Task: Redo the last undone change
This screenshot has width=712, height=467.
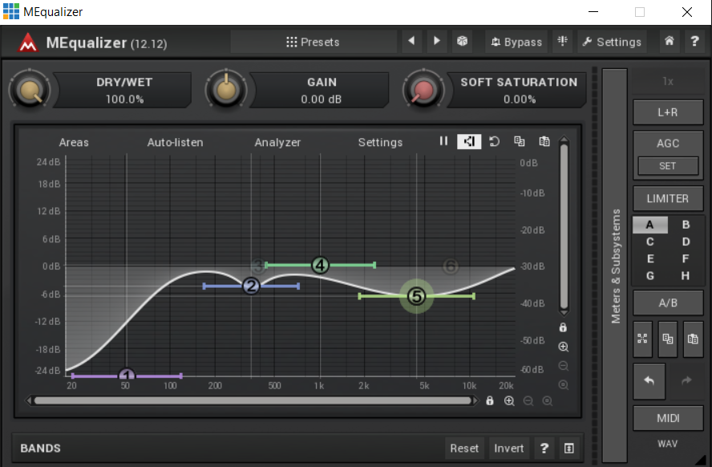Action: tap(686, 380)
